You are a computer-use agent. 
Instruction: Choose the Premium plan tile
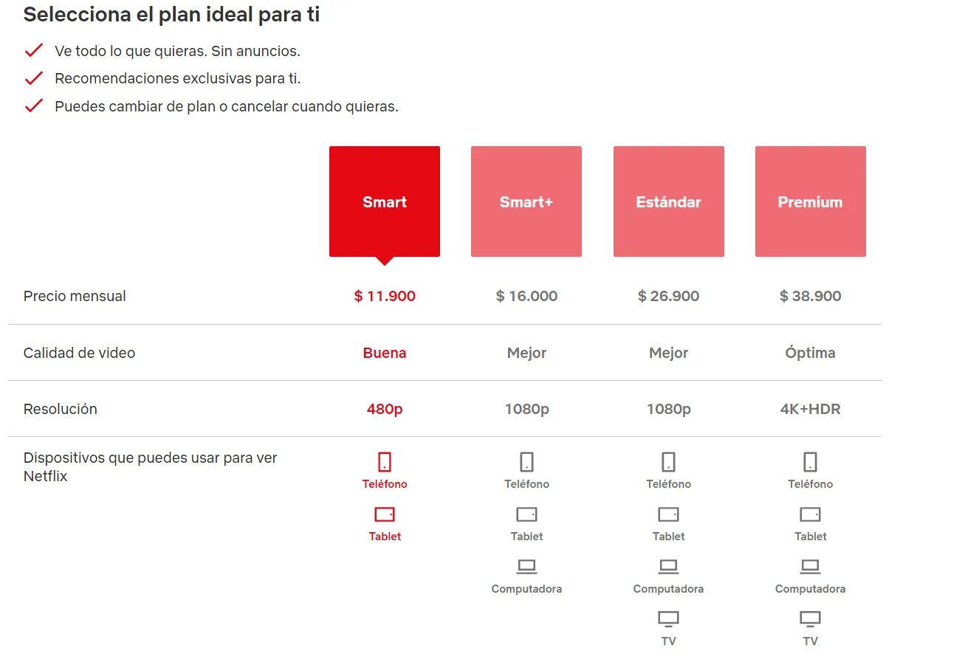tap(810, 201)
